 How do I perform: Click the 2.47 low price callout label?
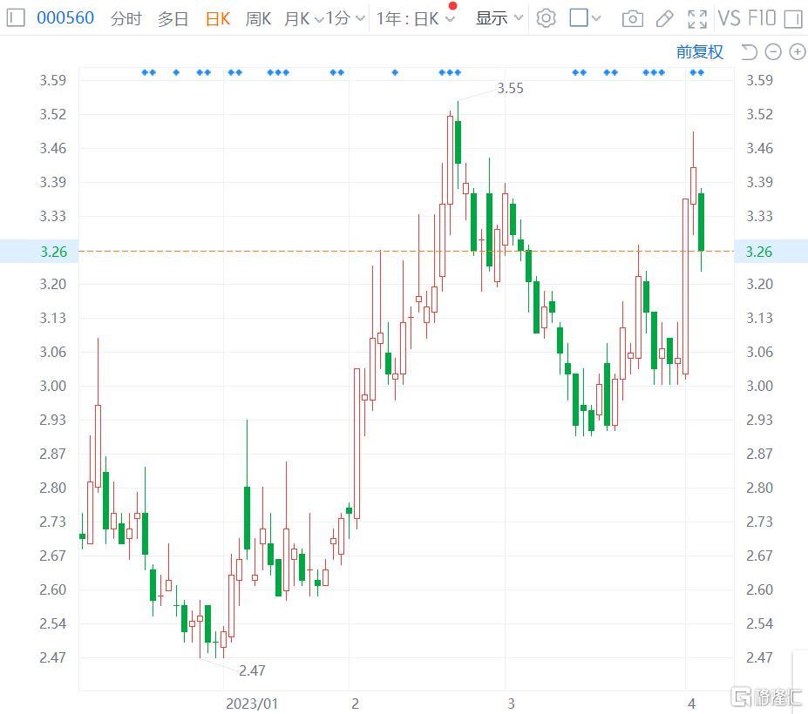(252, 670)
